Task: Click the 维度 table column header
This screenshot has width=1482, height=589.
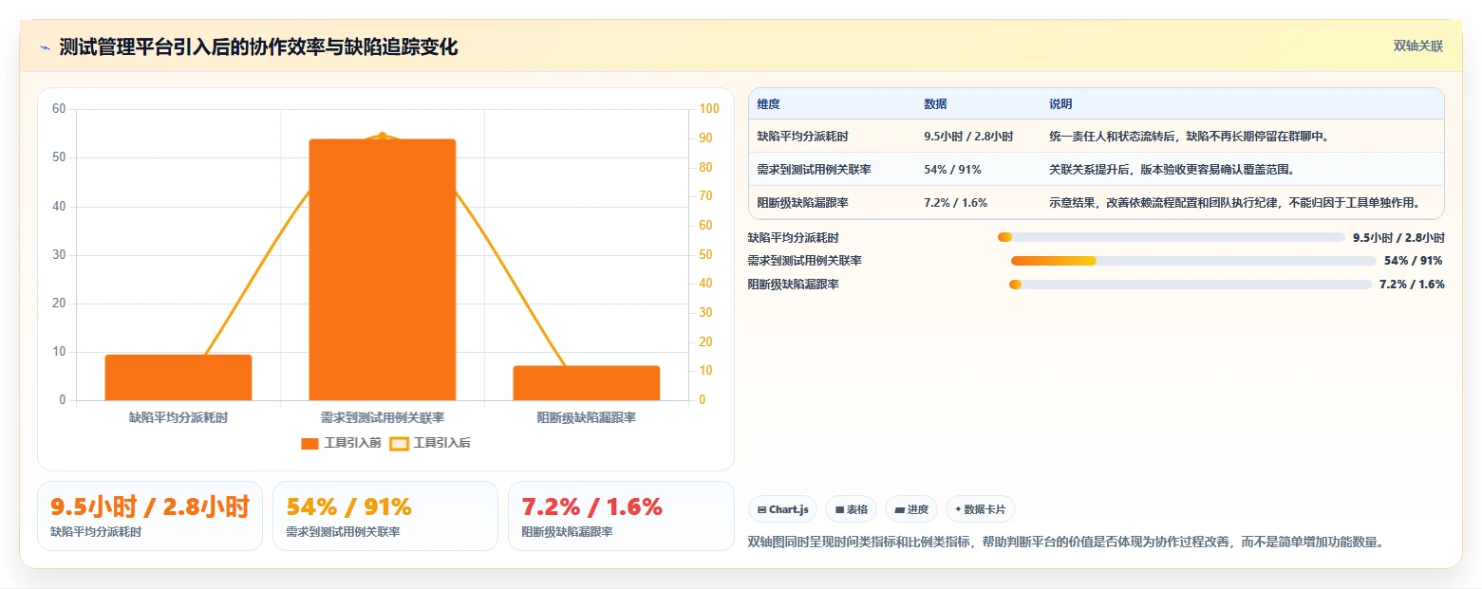Action: [768, 103]
